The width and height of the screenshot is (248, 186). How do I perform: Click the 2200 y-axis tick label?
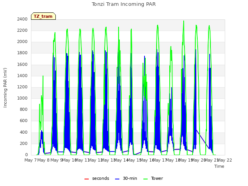coord(22,30)
